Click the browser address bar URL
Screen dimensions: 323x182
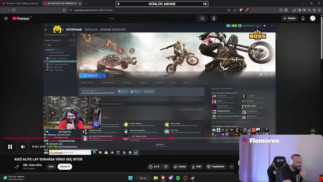[x=93, y=10]
